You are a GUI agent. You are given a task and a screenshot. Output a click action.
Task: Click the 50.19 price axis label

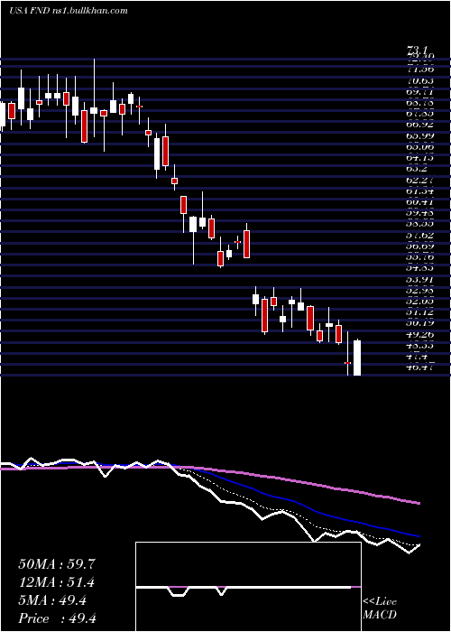point(420,322)
